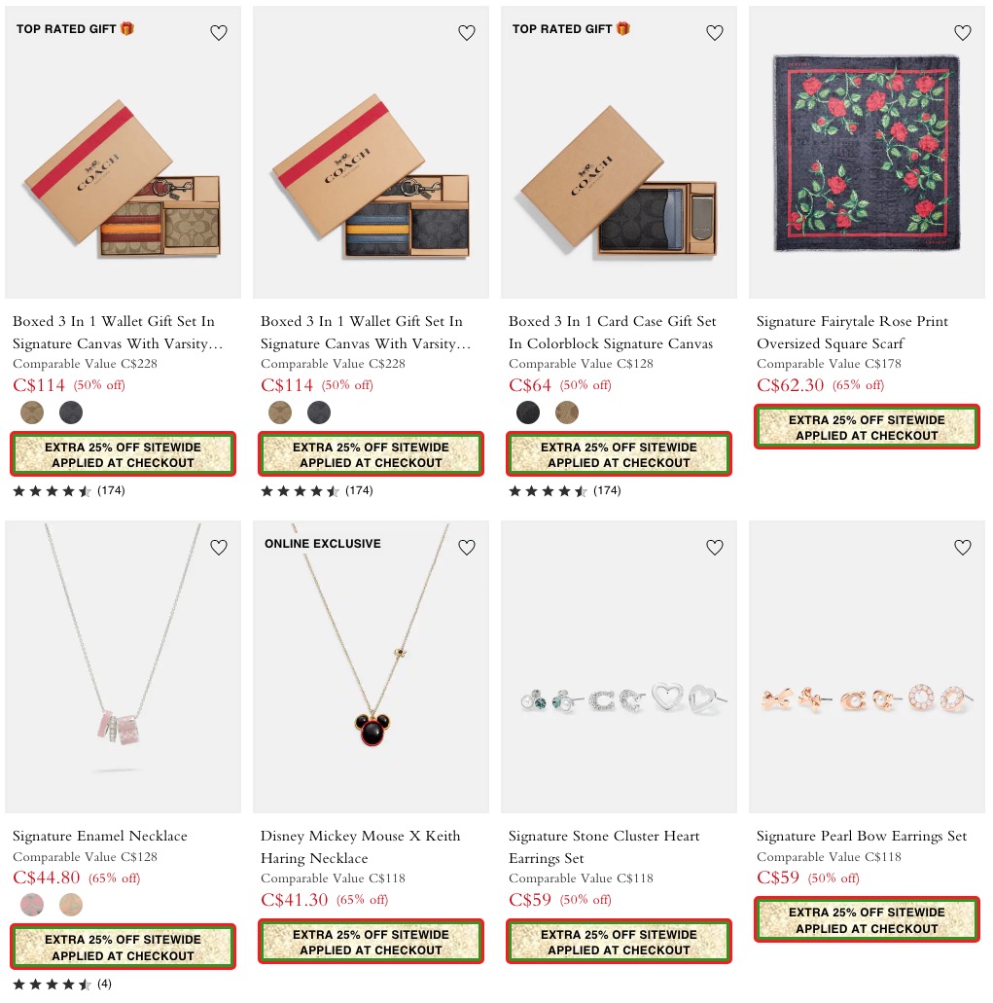Favorite the Signature Fairytale Rose Scarf heart

click(962, 33)
